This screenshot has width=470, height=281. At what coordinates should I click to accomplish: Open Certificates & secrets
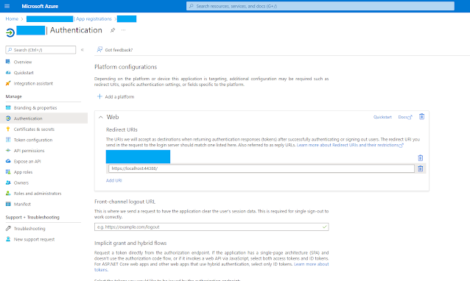point(34,129)
